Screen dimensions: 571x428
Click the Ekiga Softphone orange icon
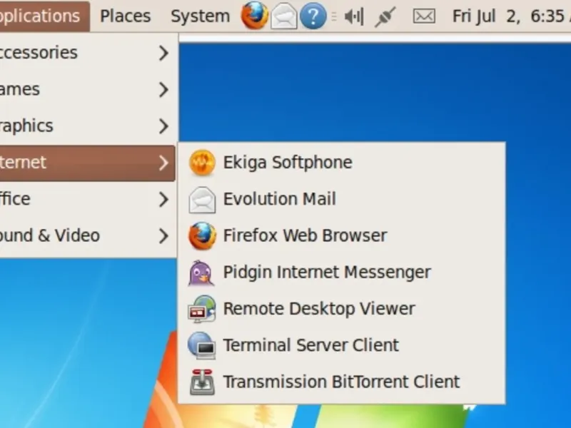pos(202,163)
